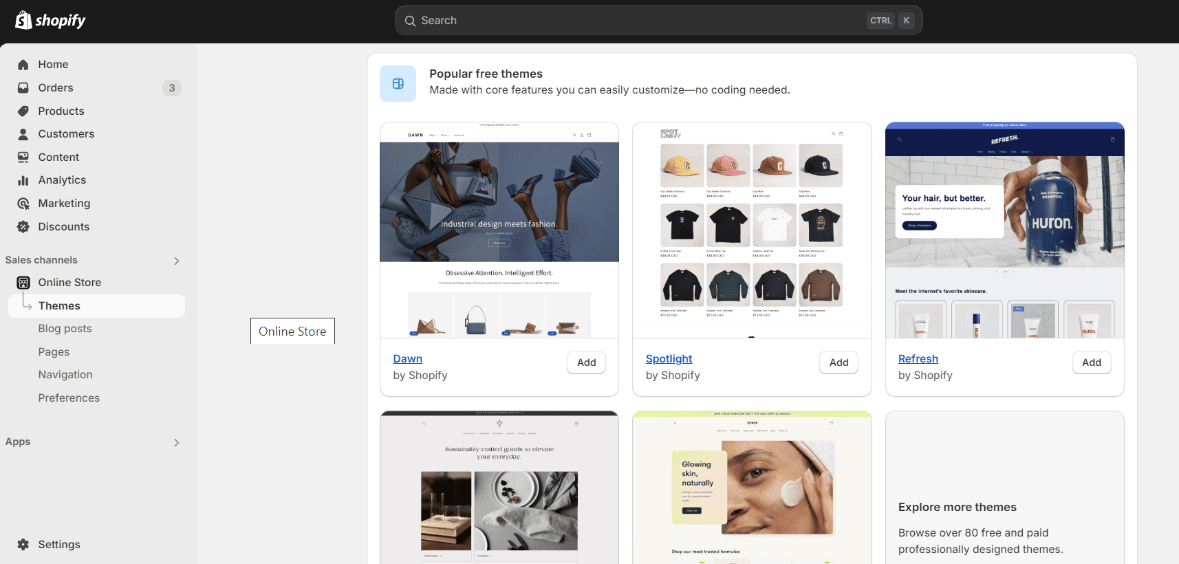Click the Content image icon
The width and height of the screenshot is (1179, 564).
point(23,158)
